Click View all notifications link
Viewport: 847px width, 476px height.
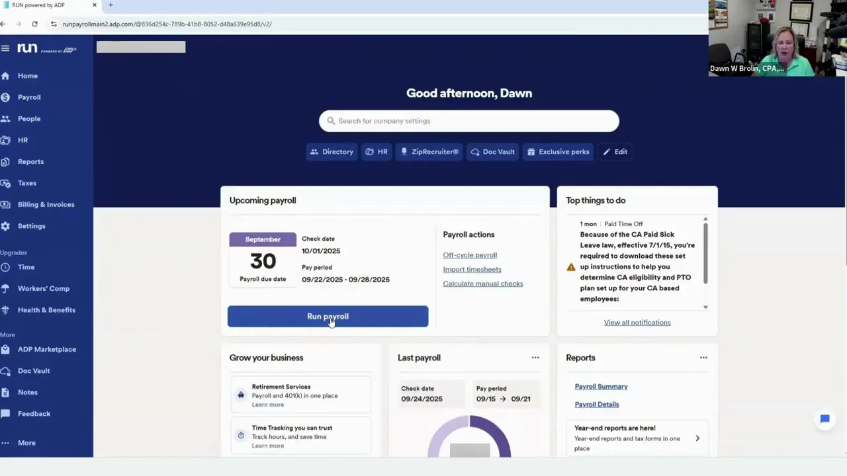click(x=637, y=323)
